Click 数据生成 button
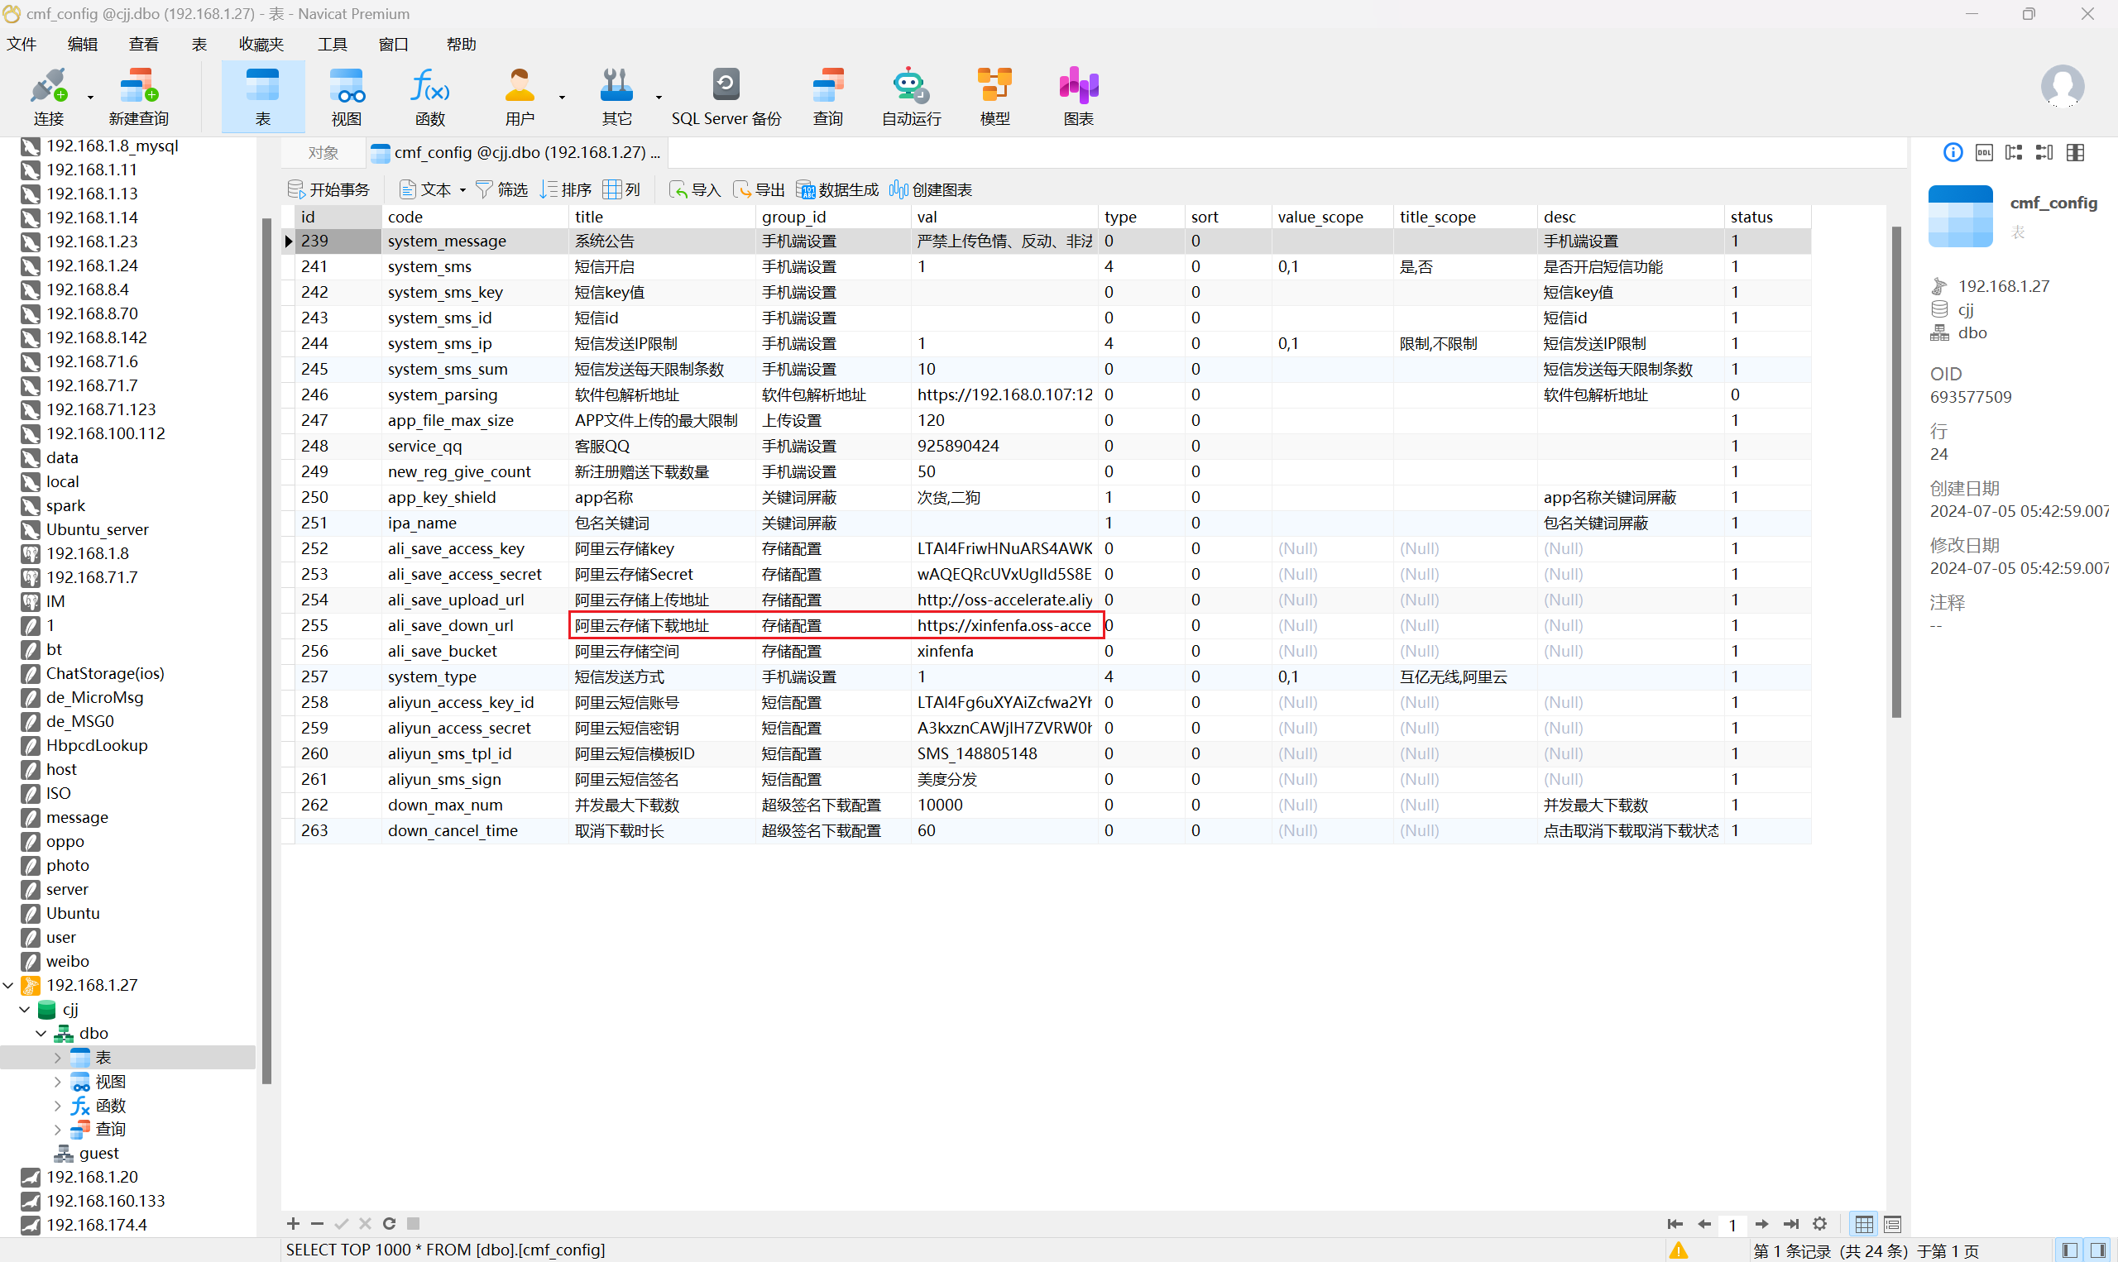Viewport: 2118px width, 1262px height. click(837, 189)
